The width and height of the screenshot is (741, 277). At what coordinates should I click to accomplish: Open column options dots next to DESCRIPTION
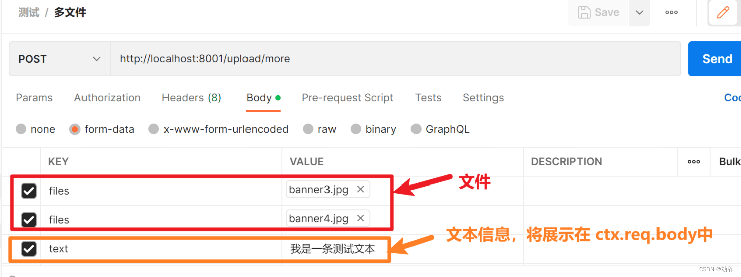point(694,162)
